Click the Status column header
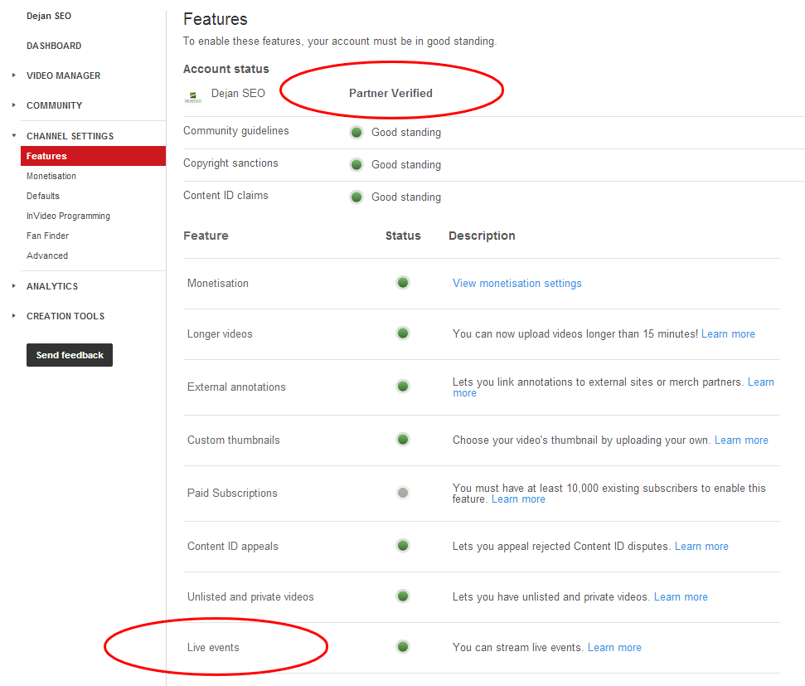 403,236
